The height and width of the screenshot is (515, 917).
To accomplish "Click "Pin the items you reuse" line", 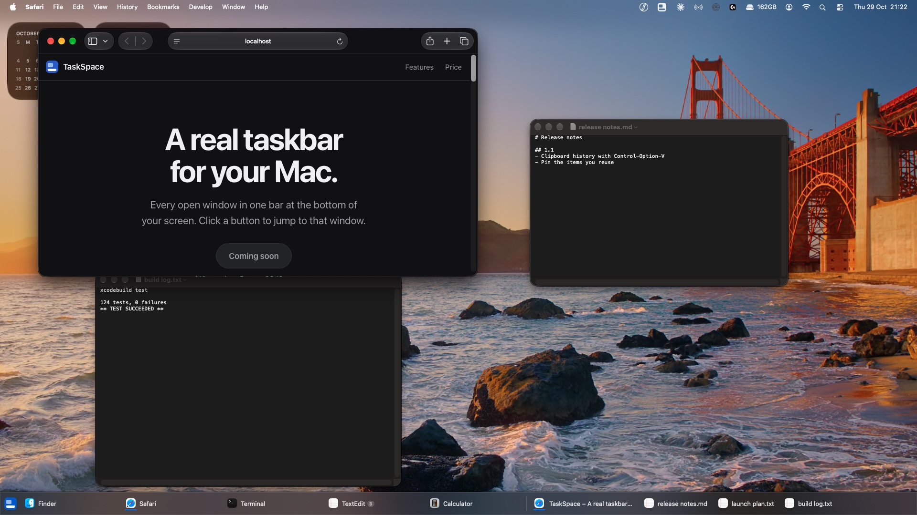I will click(574, 162).
